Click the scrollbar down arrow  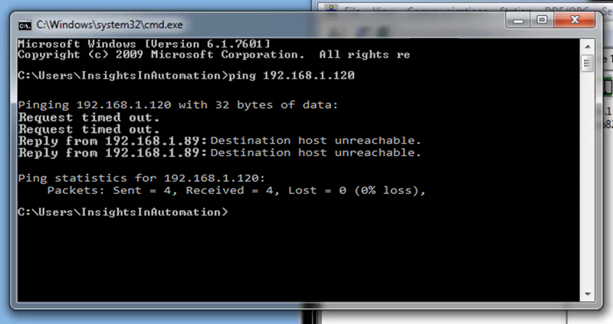coord(588,294)
